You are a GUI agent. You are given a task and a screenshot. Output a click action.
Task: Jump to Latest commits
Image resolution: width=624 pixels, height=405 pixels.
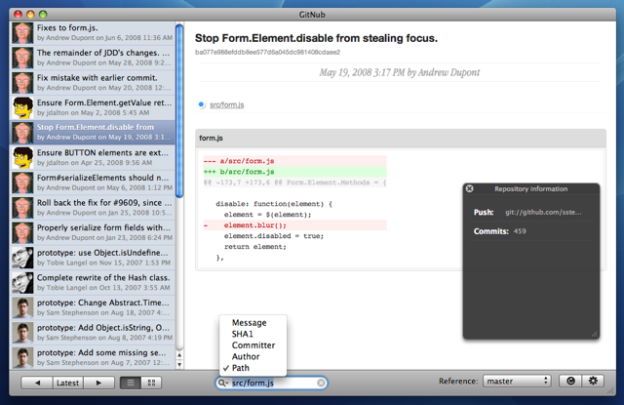coord(67,383)
